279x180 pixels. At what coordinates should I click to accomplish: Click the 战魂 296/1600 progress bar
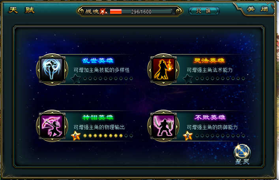click(x=141, y=11)
